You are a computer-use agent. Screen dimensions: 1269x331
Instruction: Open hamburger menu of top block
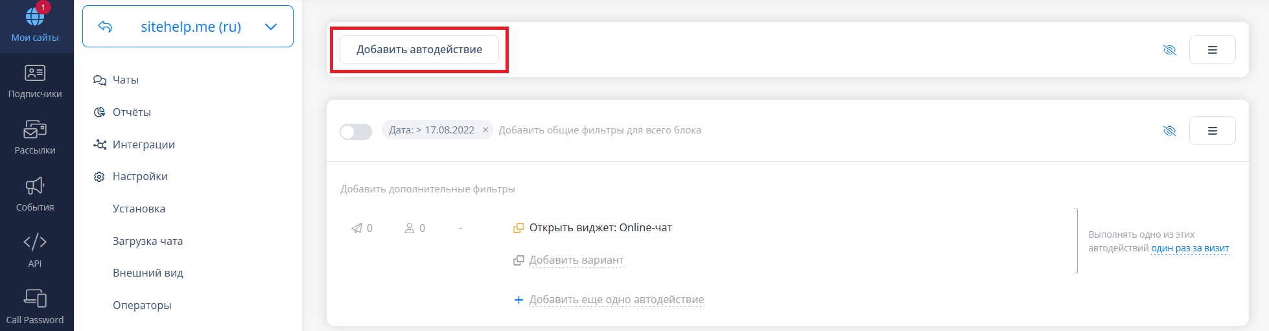click(x=1212, y=50)
